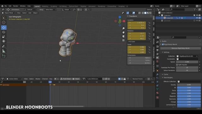Viewport: 202px width, 114px height.
Task: Click the viewport pan hand icon
Action: (x=123, y=32)
